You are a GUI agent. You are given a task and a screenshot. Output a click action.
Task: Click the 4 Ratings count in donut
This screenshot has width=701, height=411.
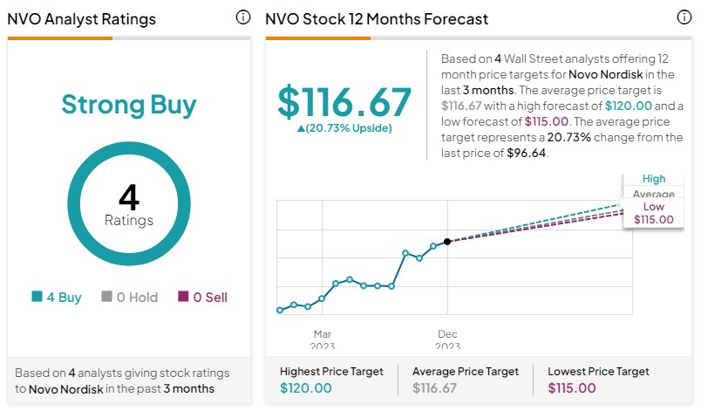click(x=128, y=205)
